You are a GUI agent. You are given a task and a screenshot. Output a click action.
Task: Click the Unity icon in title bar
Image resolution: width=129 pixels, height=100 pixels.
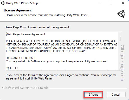[x=3, y=3]
